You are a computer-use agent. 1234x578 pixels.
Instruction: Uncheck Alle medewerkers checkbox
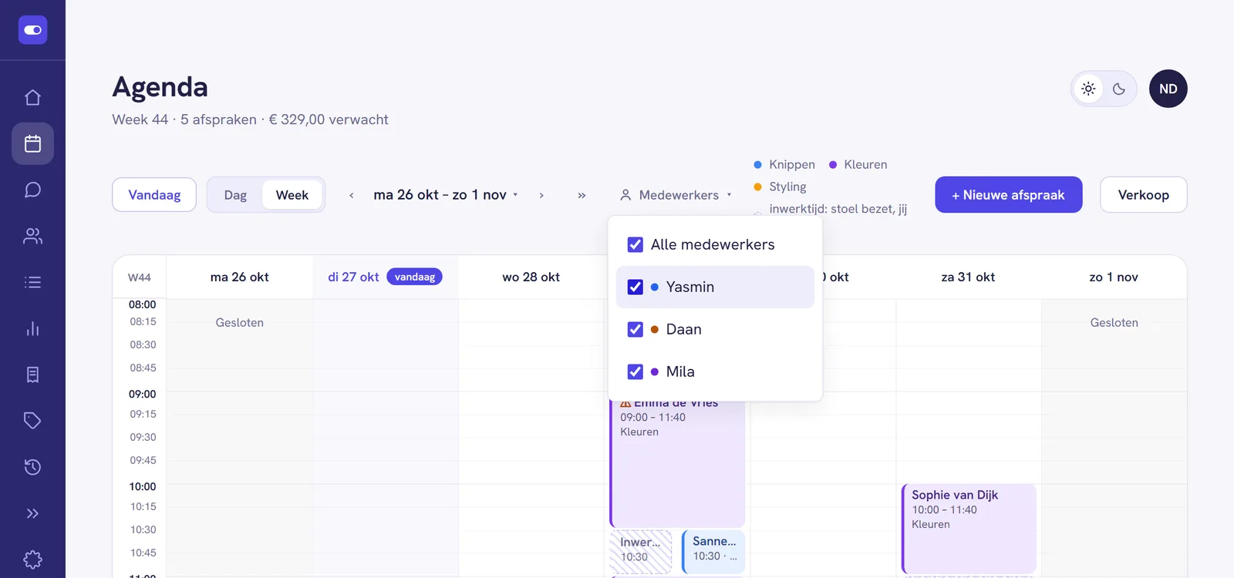click(636, 244)
